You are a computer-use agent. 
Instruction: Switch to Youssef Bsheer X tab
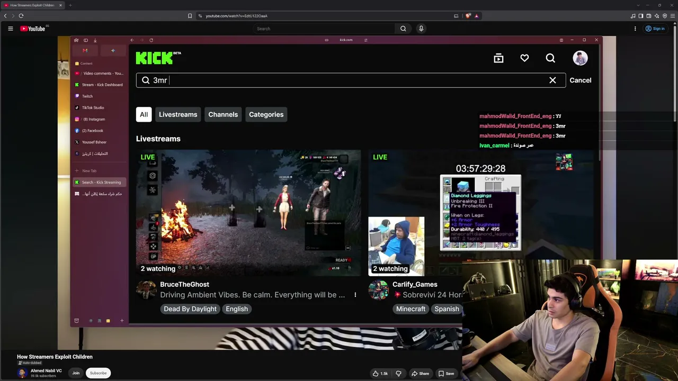tap(100, 142)
